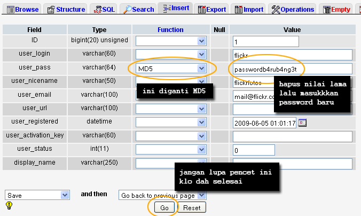Click the SQL query icon
The height and width of the screenshot is (216, 361).
(97, 10)
